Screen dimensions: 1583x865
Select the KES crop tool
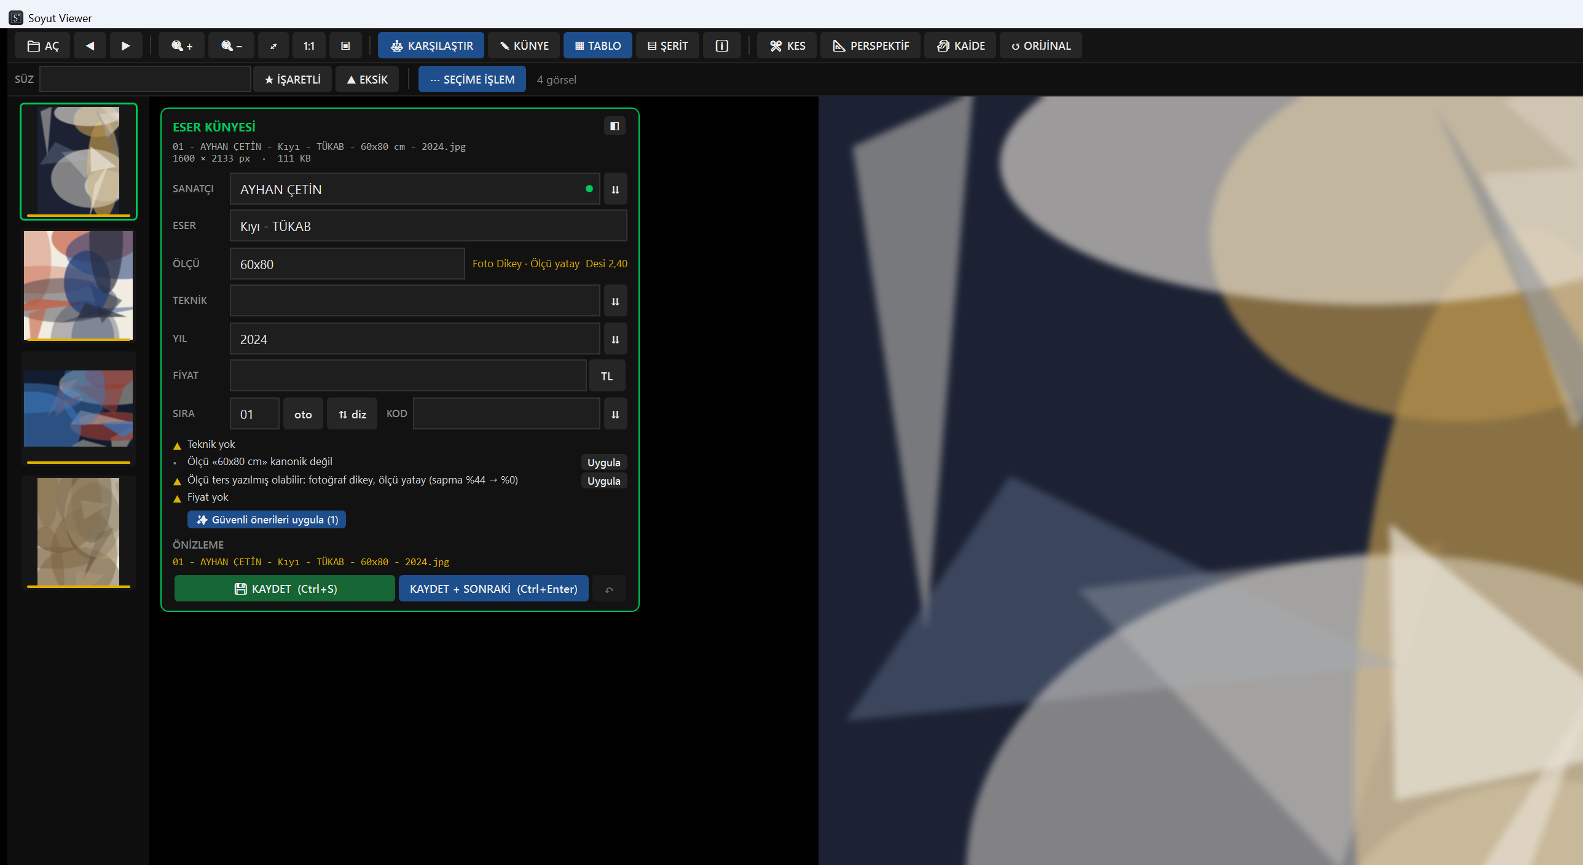click(x=787, y=45)
